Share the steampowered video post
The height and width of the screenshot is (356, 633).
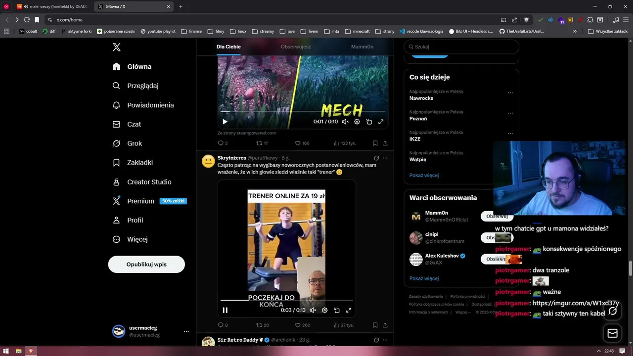click(x=385, y=143)
